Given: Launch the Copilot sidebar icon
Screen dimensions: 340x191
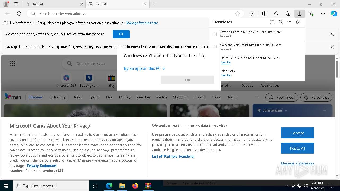Looking at the screenshot, I should click(x=334, y=14).
